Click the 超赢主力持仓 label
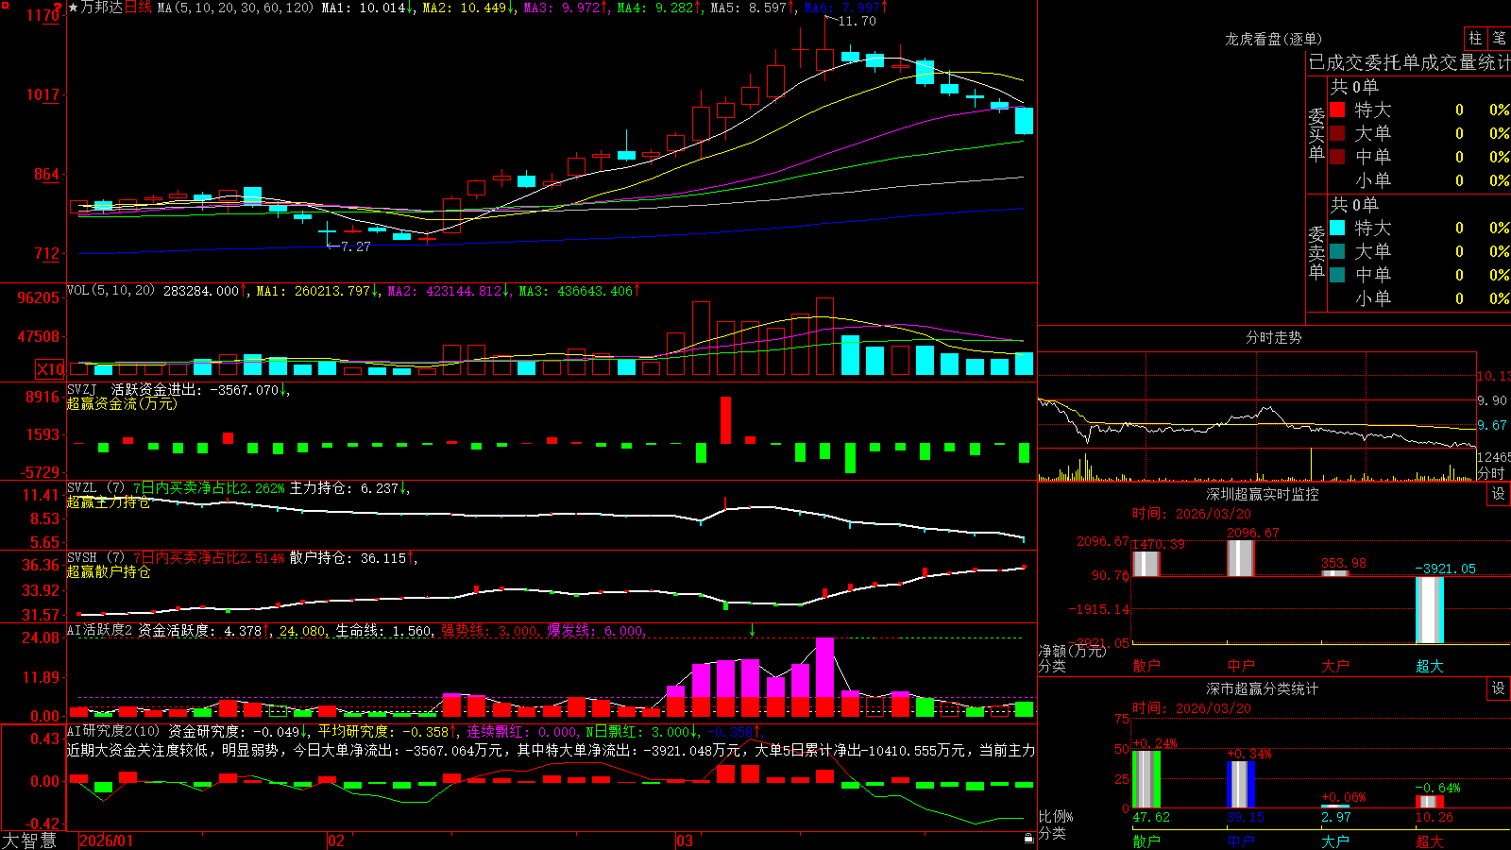 [109, 502]
